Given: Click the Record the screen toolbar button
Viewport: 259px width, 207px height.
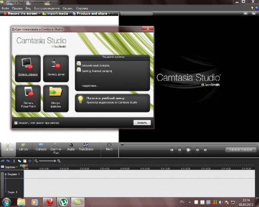Looking at the screenshot, I should (x=20, y=13).
